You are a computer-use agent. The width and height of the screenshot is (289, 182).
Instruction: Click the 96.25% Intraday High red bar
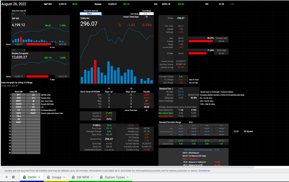[x=200, y=41]
